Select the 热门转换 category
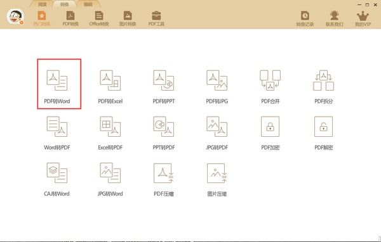Screen dimensions: 381x242 [42, 18]
